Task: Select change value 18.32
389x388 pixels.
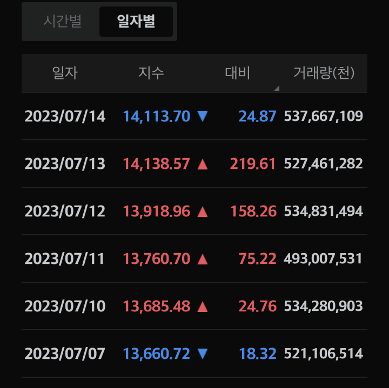Action: 258,354
